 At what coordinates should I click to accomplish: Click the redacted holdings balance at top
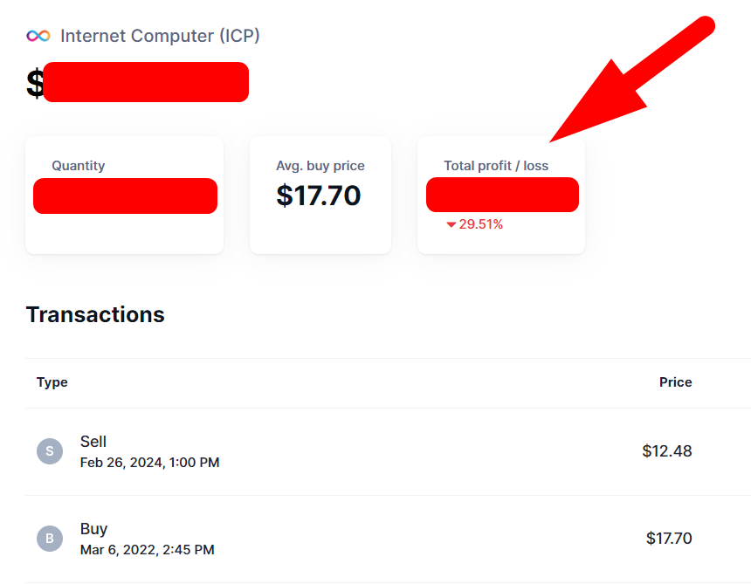pyautogui.click(x=145, y=82)
